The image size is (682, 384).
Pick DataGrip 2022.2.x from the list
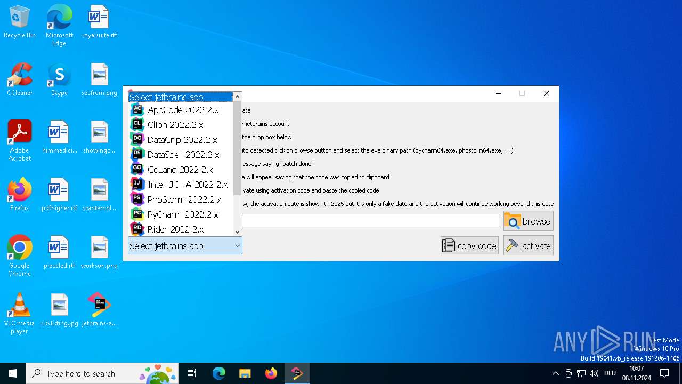181,140
